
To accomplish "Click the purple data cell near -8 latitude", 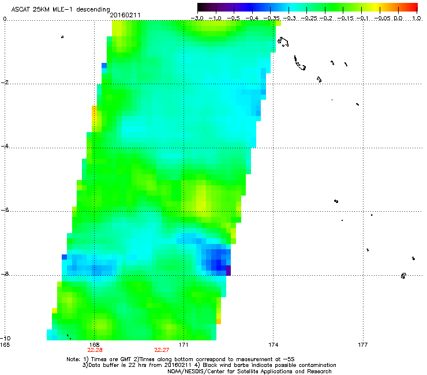I will [x=229, y=271].
